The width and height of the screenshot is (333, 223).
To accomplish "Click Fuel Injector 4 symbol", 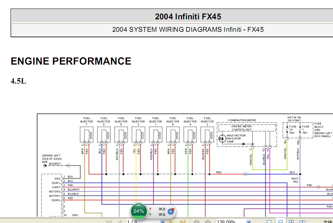I will [190, 135].
